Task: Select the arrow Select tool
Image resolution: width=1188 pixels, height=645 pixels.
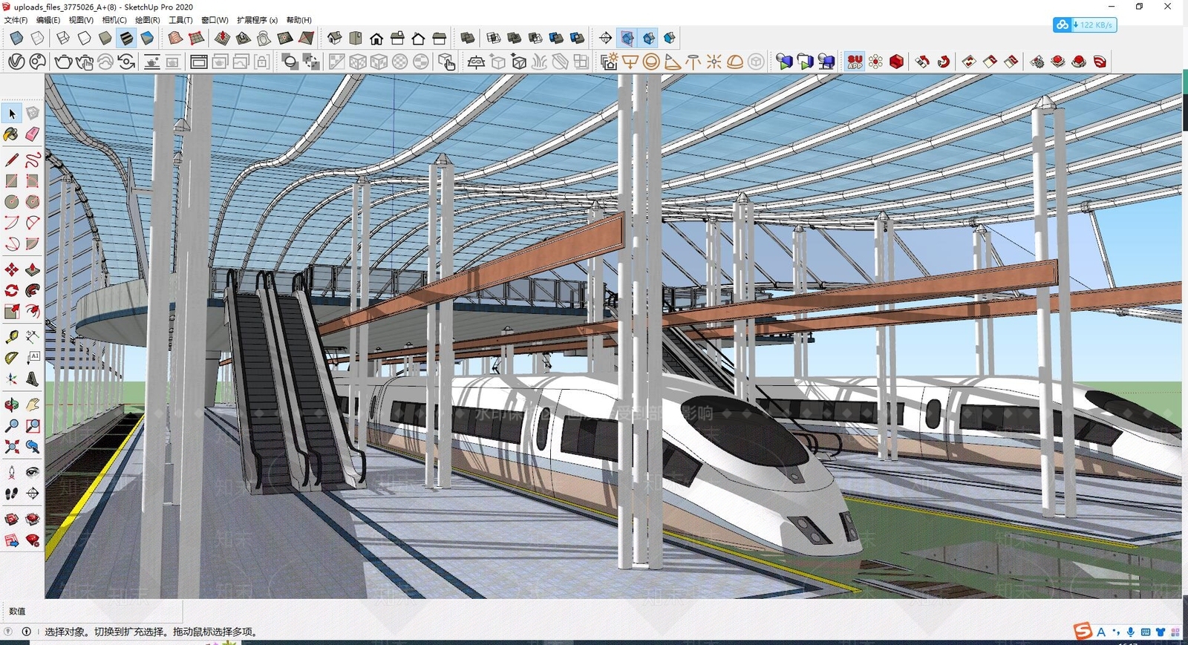Action: (x=12, y=114)
